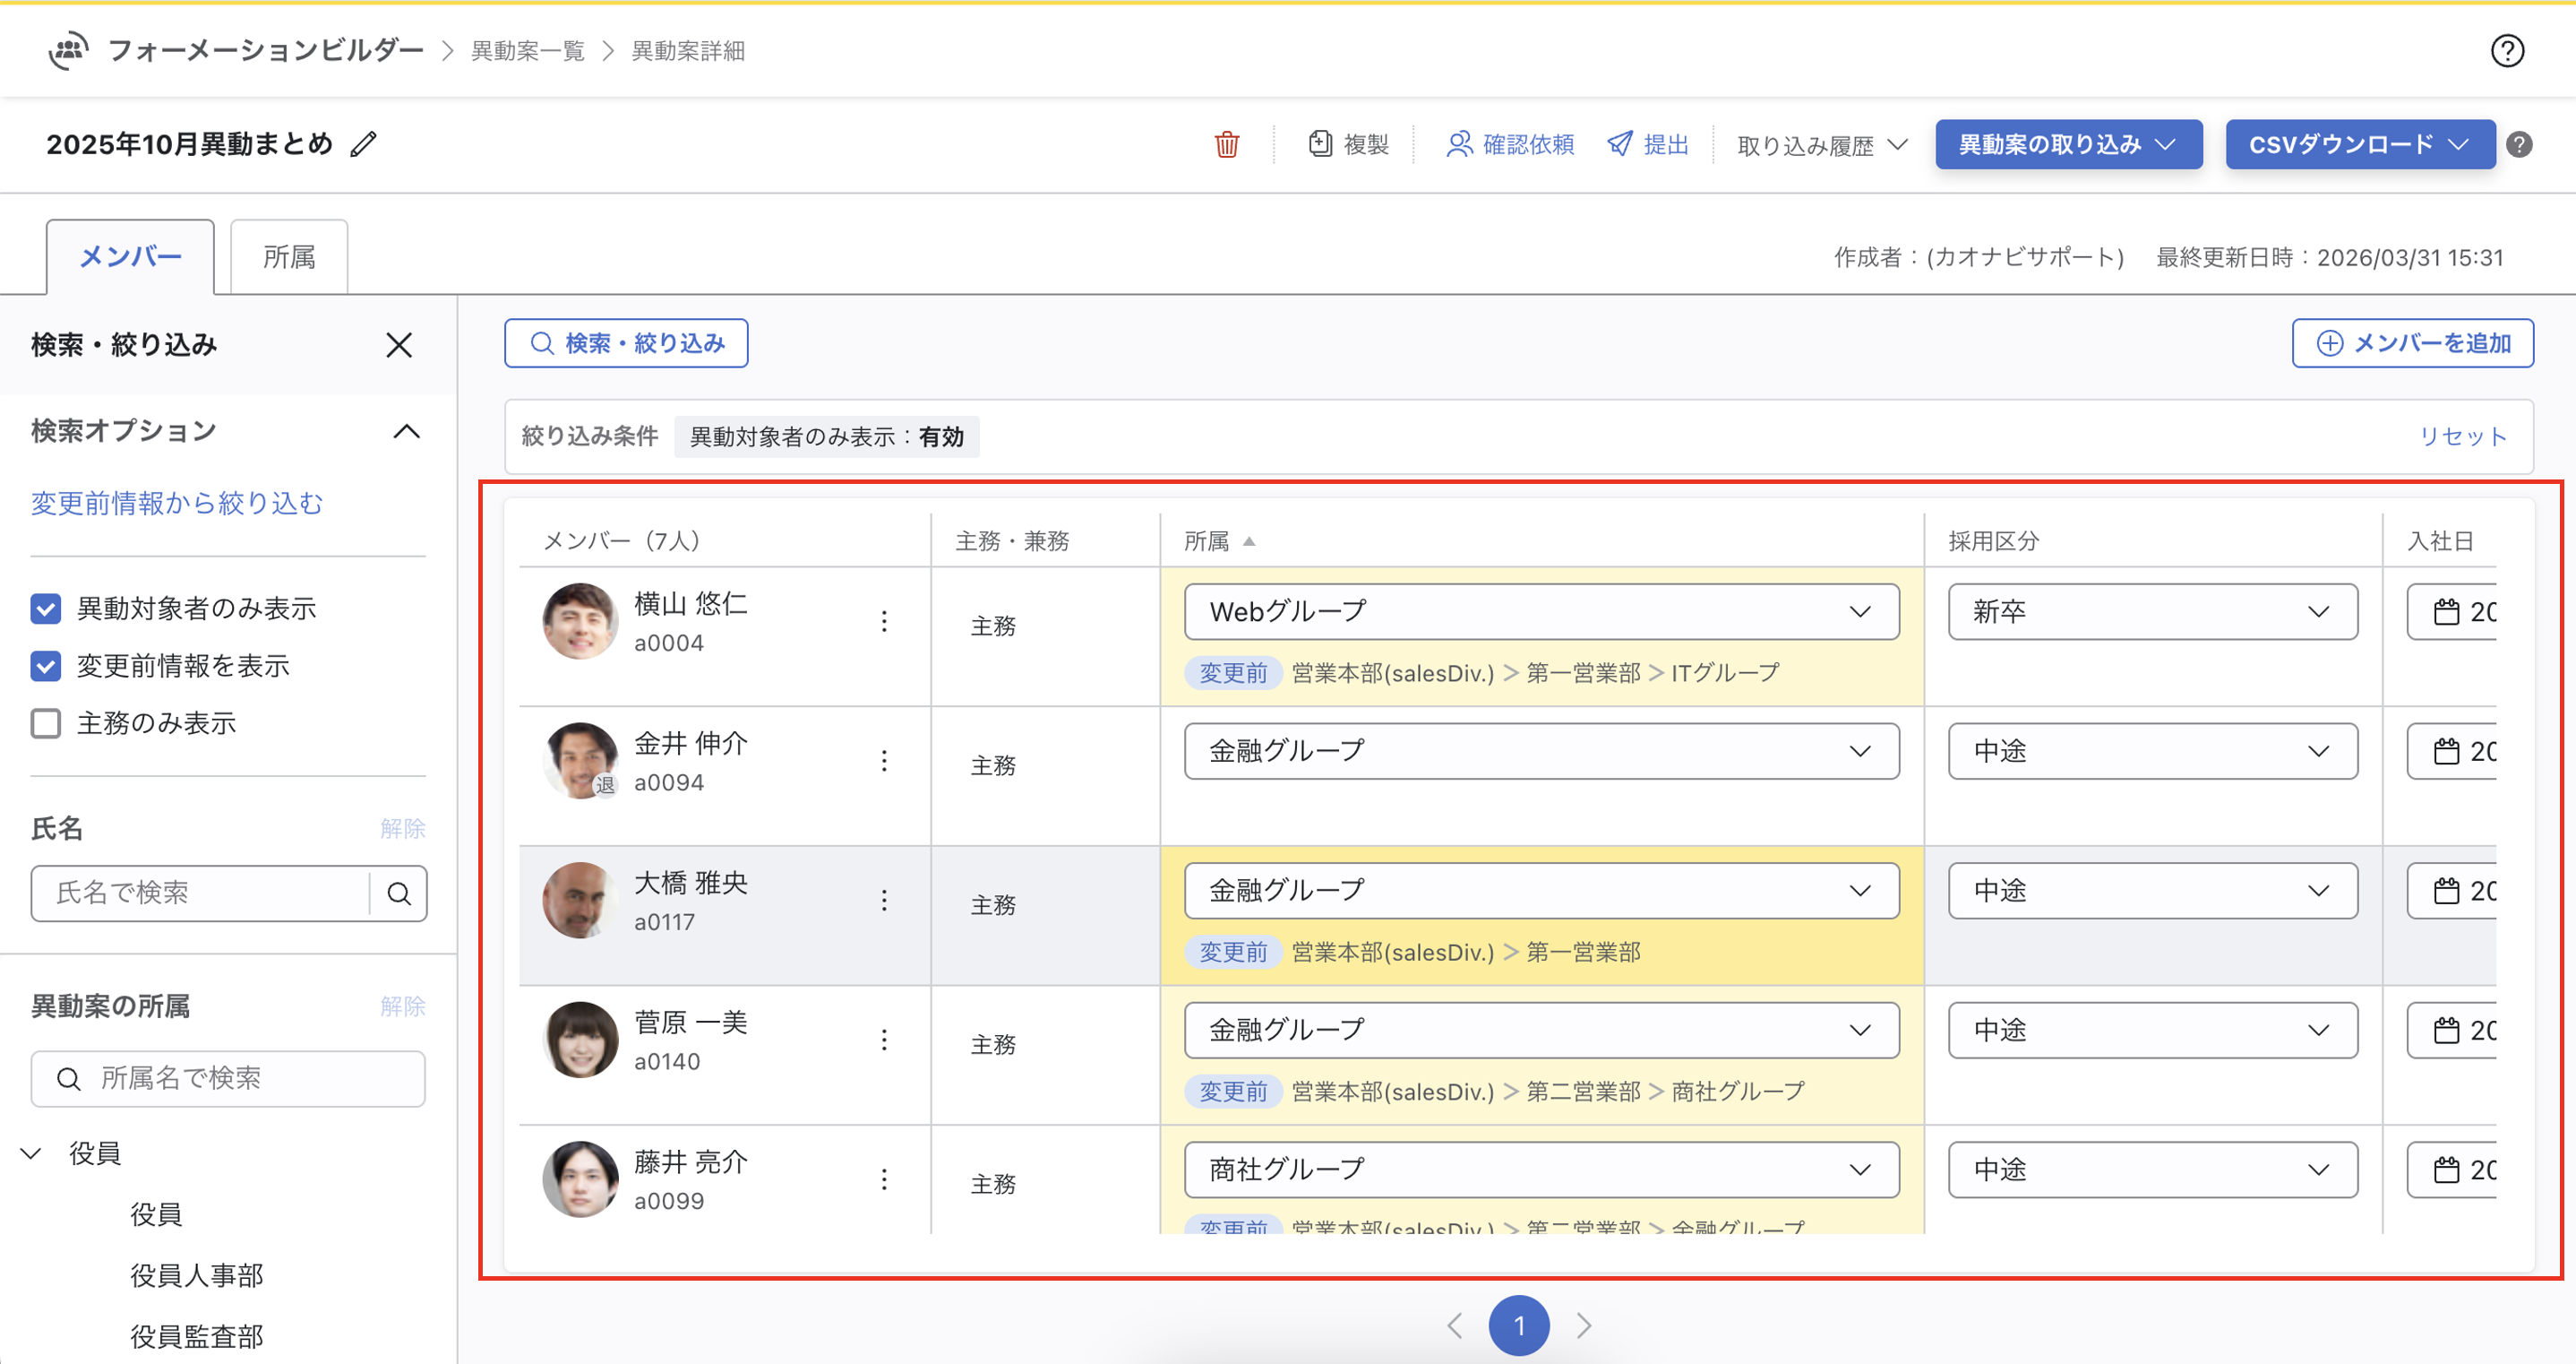Viewport: 2576px width, 1364px height.
Task: Open the three-dot menu for 菅原 一美
Action: click(884, 1040)
